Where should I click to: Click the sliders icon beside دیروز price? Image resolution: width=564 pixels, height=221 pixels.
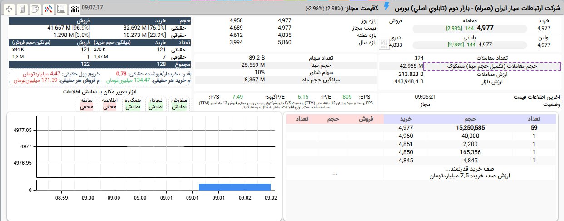tap(384, 42)
